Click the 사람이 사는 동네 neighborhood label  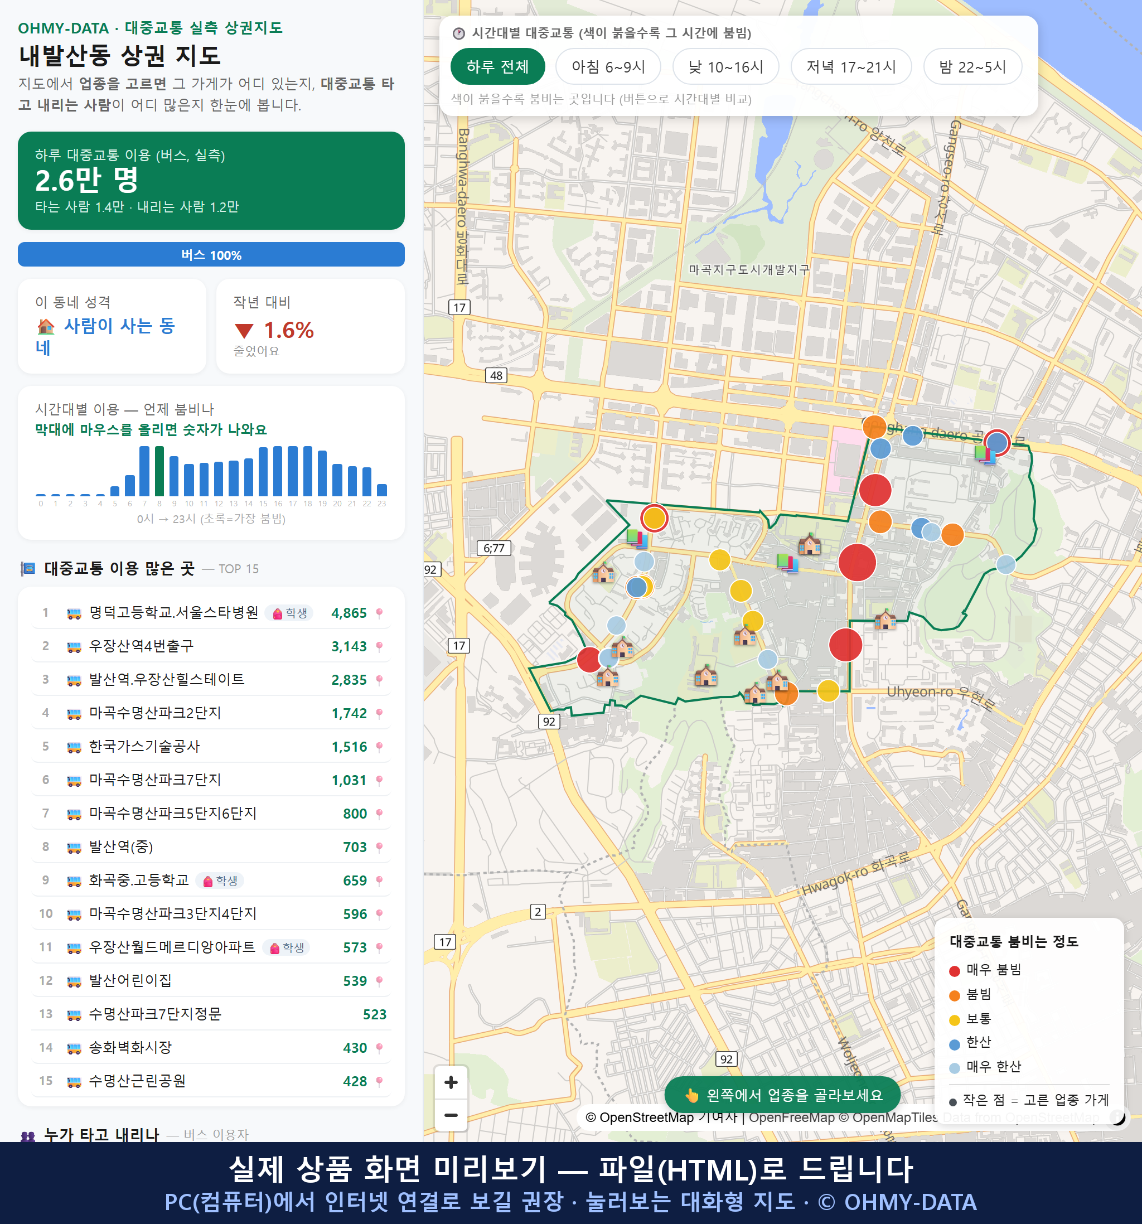pos(105,336)
